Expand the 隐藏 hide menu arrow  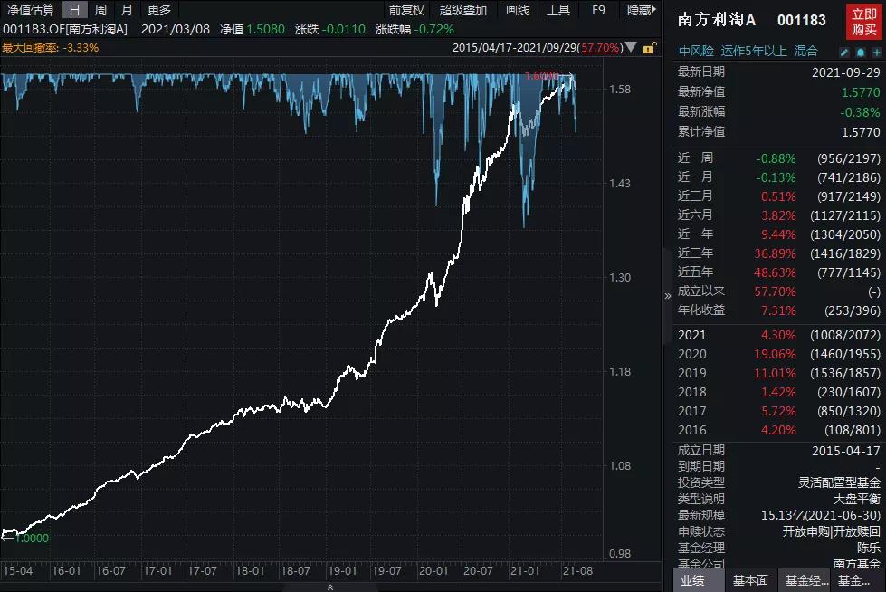pos(654,9)
